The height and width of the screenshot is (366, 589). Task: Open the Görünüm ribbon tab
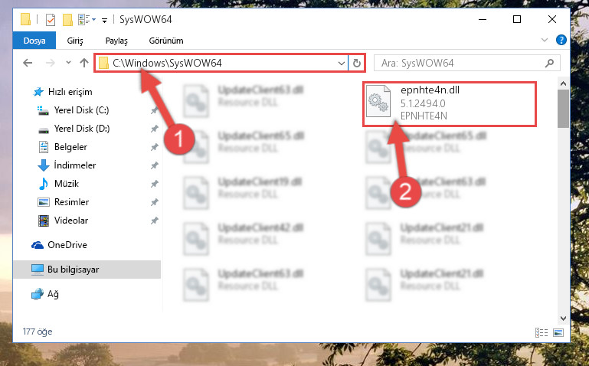coord(166,41)
